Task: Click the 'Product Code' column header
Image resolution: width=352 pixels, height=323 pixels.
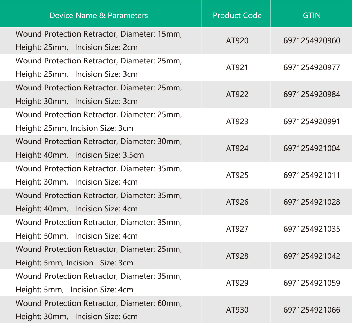Action: [x=237, y=15]
